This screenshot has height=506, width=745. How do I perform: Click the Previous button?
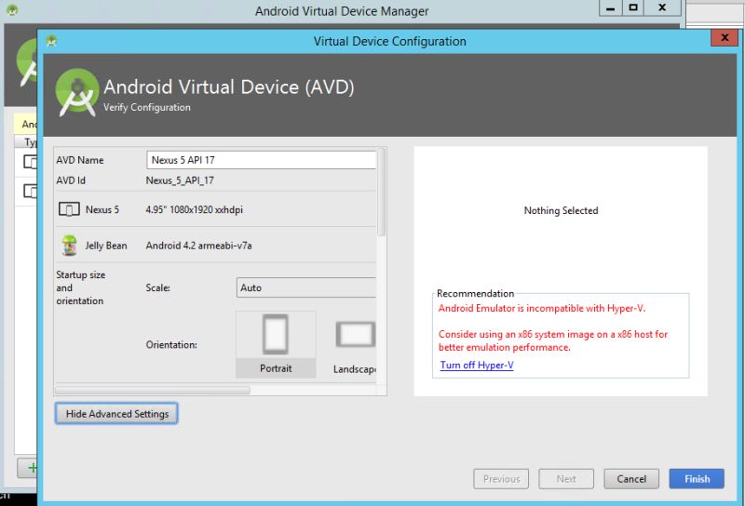(501, 479)
